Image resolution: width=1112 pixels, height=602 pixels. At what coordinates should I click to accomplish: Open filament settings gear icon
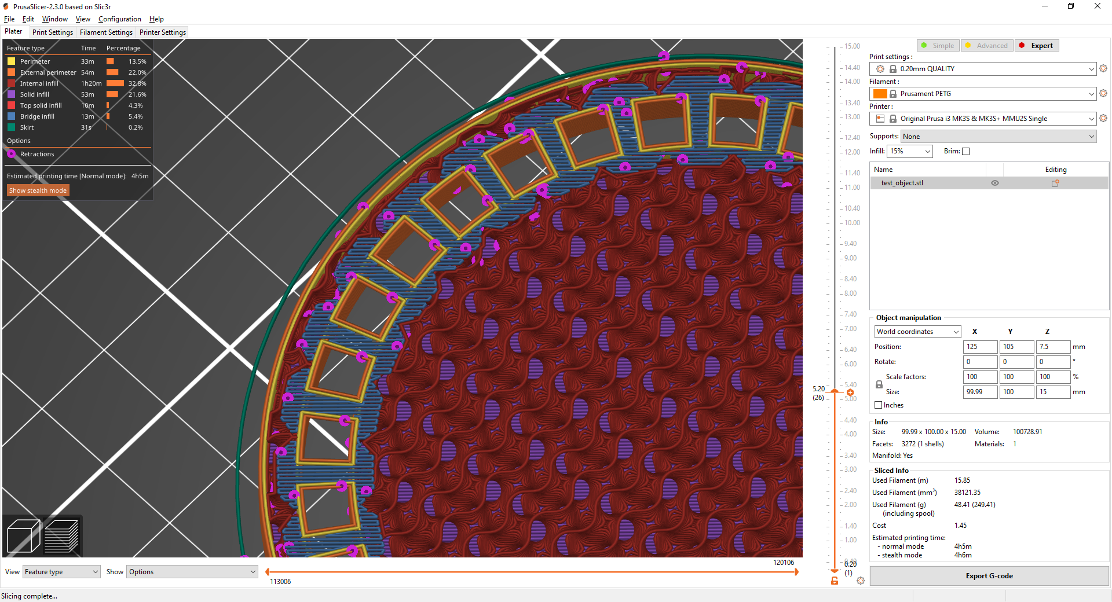(1103, 93)
